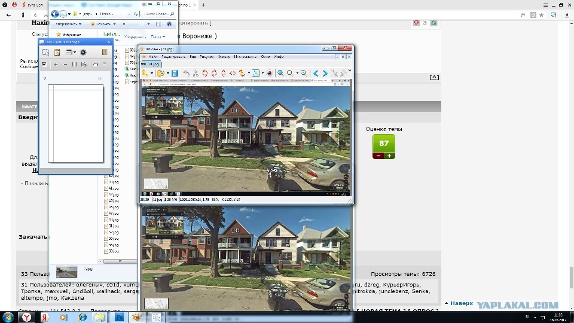Flip image vertically in XnView toolbar

click(x=223, y=73)
